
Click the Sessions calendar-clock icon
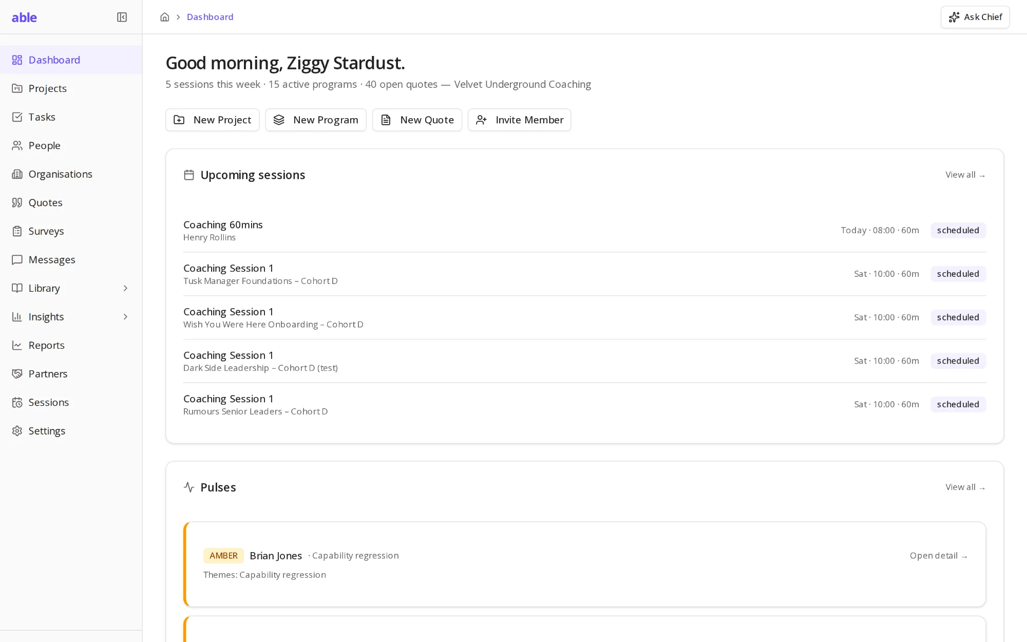[17, 402]
